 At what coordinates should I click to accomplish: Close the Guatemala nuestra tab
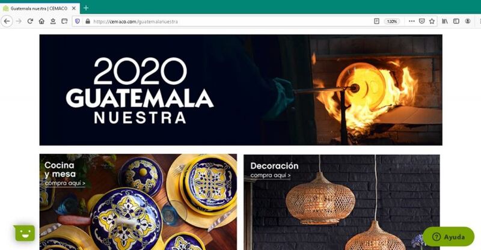[74, 8]
